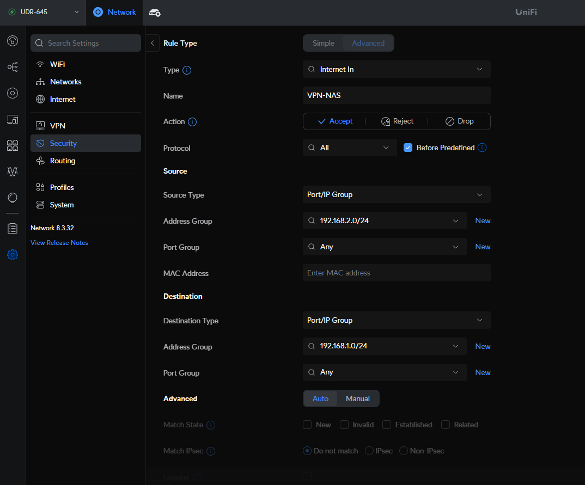Viewport: 585px width, 485px height.
Task: Check the Related match state box
Action: pos(446,425)
